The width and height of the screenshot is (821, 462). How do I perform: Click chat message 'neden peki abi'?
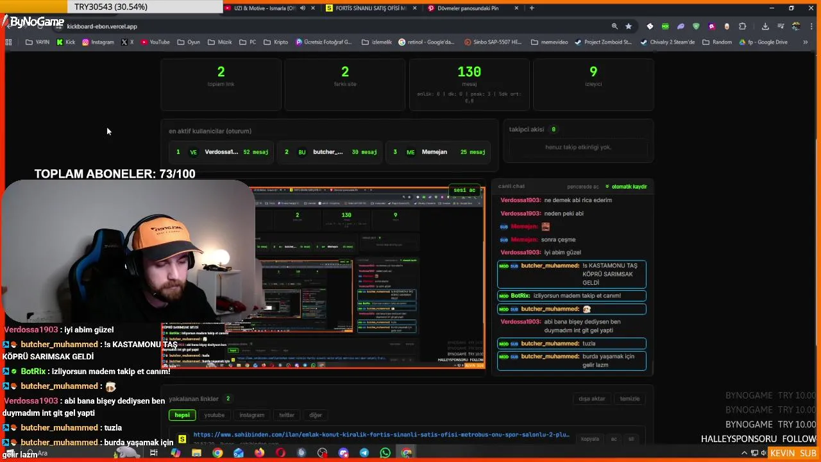(542, 214)
